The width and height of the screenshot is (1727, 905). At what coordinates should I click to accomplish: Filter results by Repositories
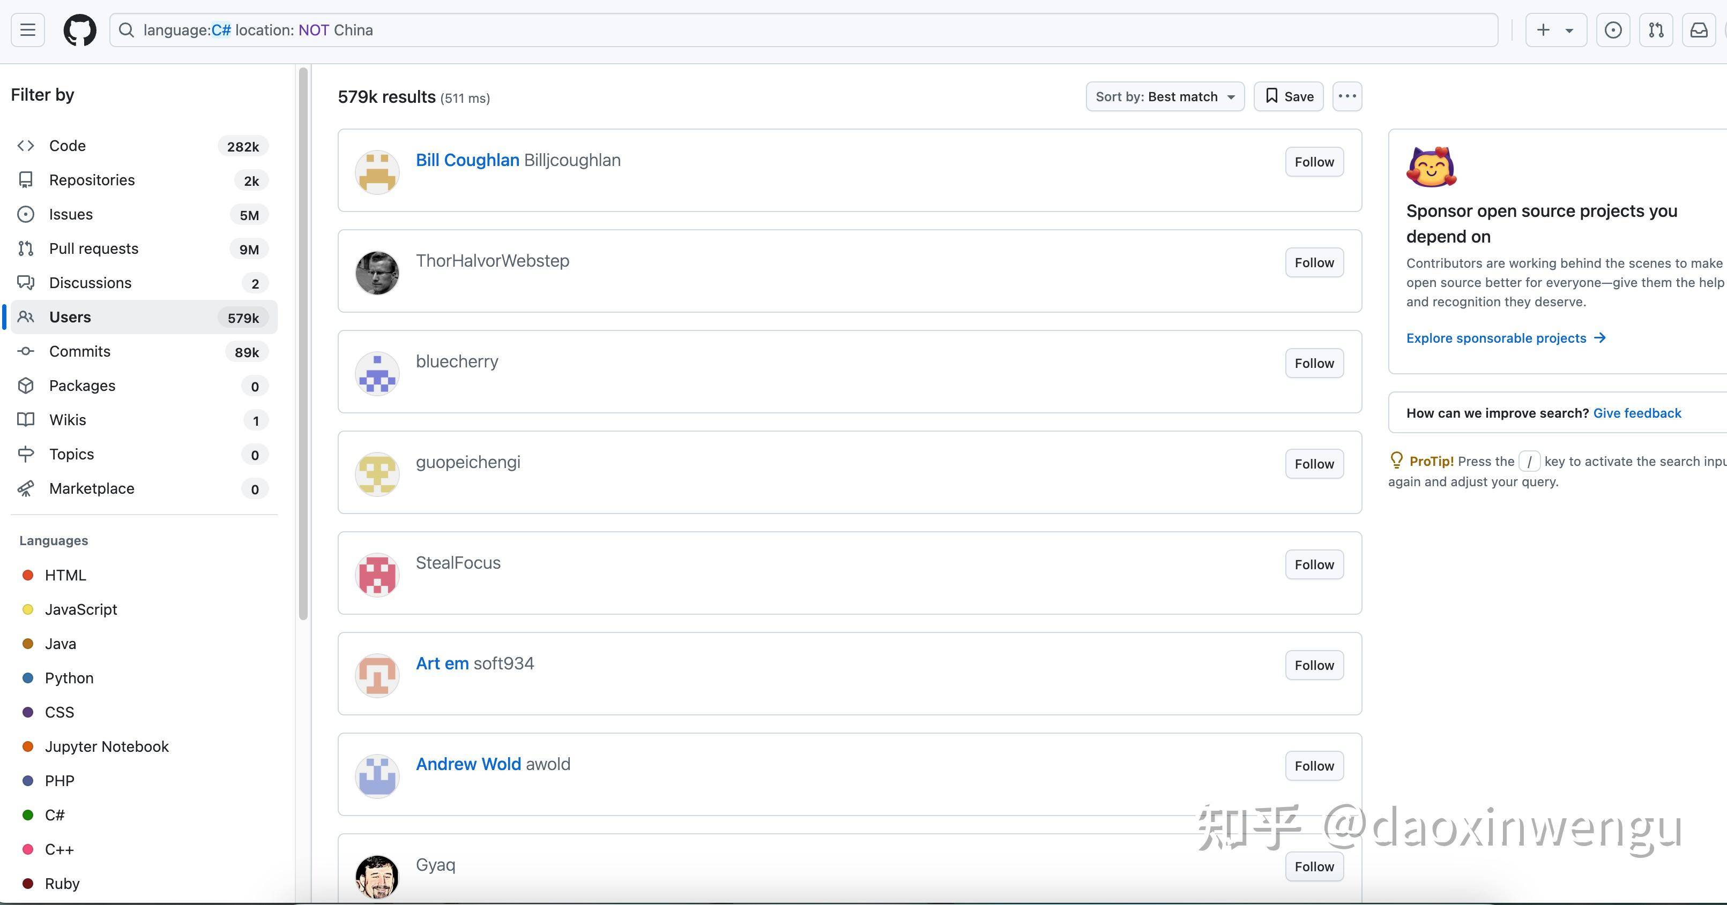144,180
